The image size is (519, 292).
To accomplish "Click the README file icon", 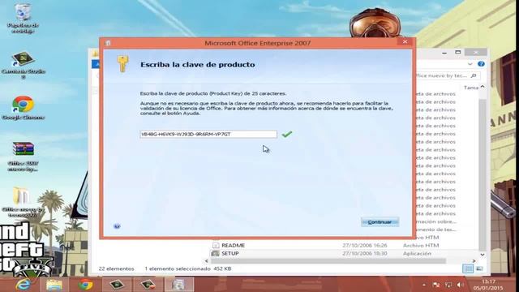I will point(216,245).
